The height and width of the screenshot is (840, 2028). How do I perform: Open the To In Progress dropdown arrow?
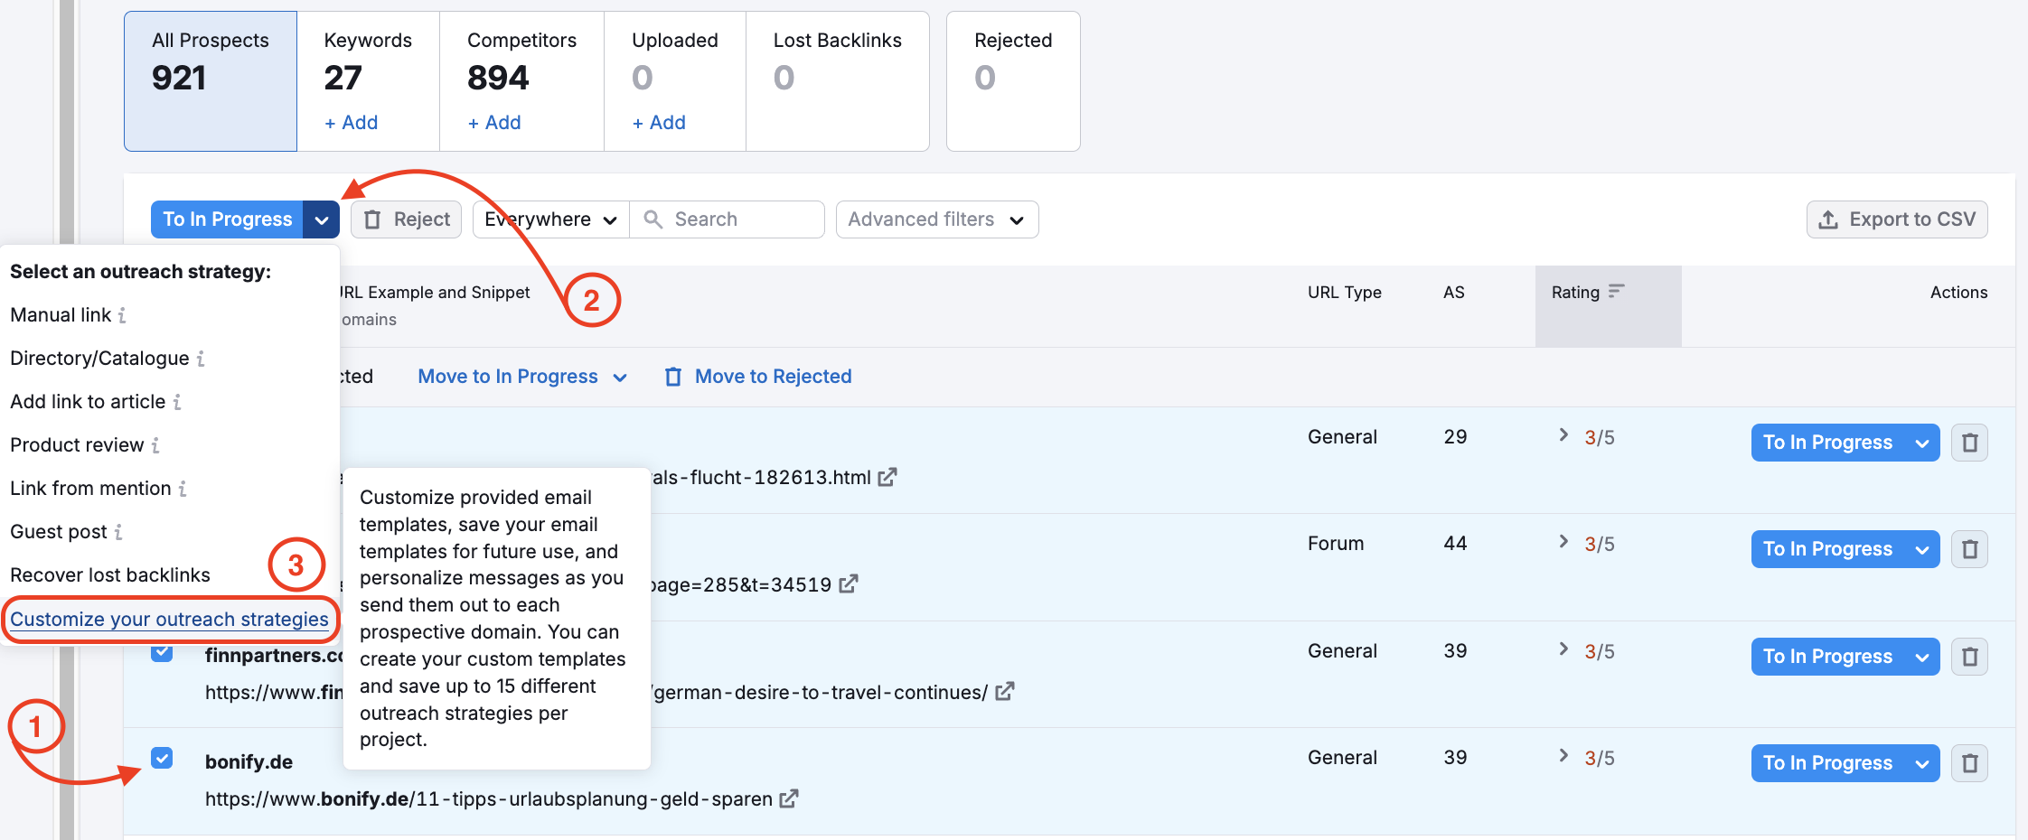321,219
